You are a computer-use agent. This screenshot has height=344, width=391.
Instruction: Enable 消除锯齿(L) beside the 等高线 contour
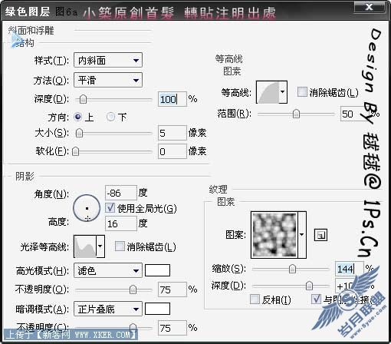pos(302,92)
